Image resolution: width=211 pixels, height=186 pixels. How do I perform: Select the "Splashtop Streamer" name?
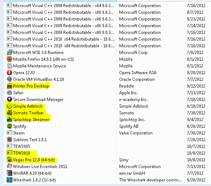pos(31,120)
